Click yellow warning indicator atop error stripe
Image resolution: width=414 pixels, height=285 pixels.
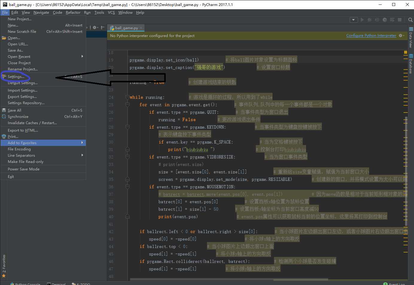(x=406, y=52)
